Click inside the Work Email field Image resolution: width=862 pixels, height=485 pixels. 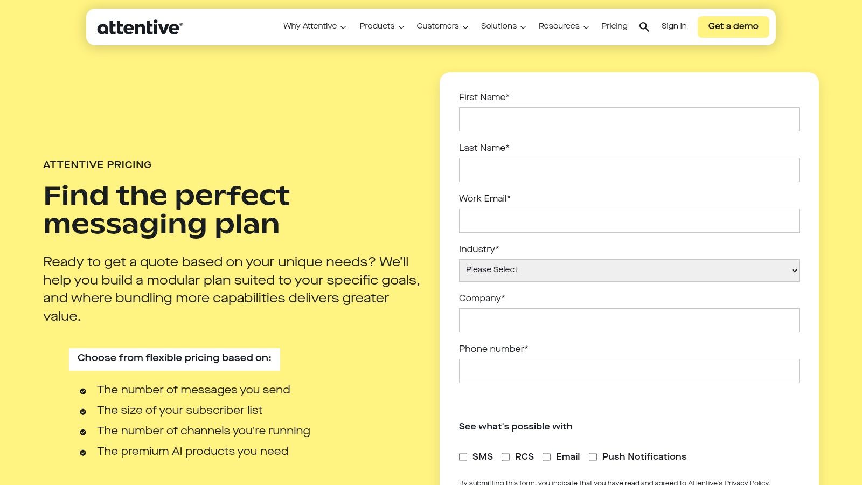point(629,220)
